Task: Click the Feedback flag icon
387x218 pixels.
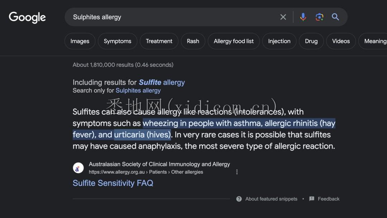Action: tap(312, 199)
